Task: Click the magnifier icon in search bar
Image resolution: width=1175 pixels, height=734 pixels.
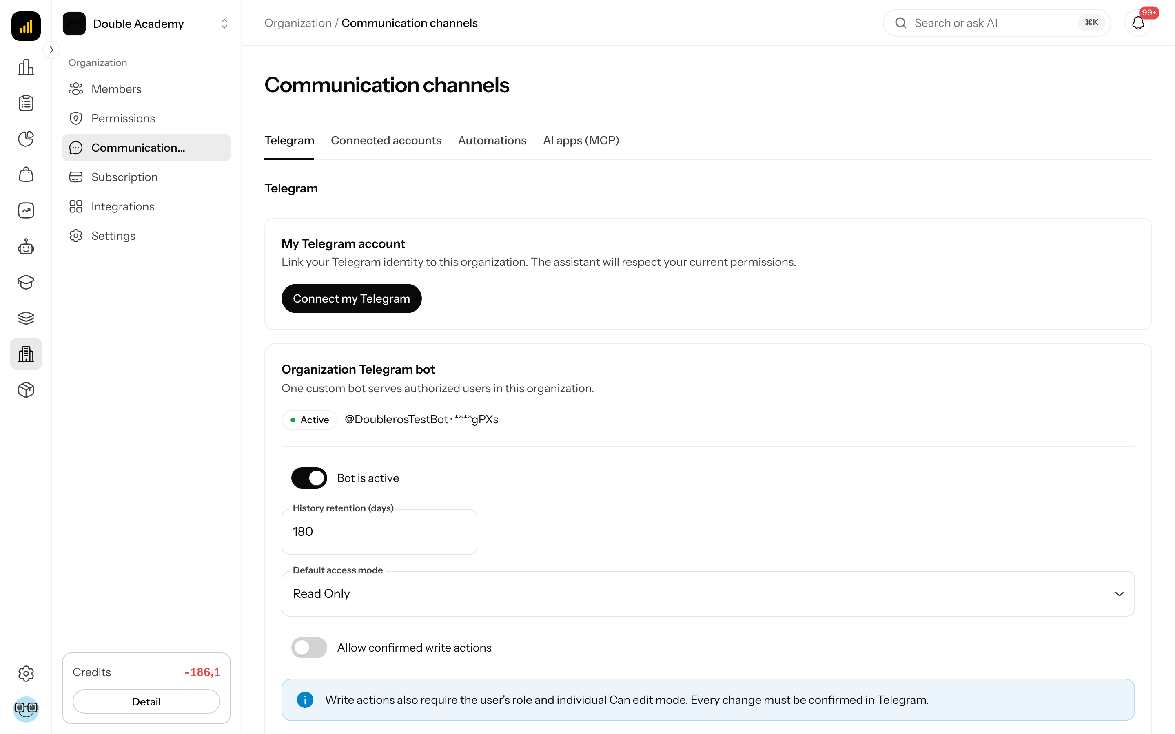Action: tap(901, 23)
